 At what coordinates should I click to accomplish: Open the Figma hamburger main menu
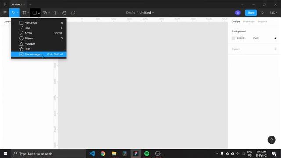pyautogui.click(x=5, y=13)
